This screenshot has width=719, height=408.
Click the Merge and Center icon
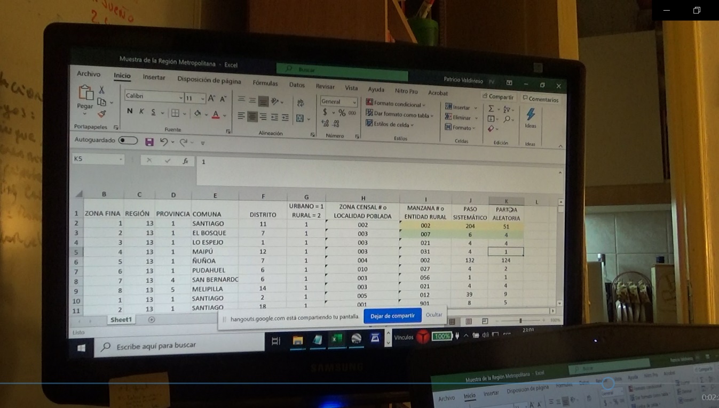coord(300,118)
